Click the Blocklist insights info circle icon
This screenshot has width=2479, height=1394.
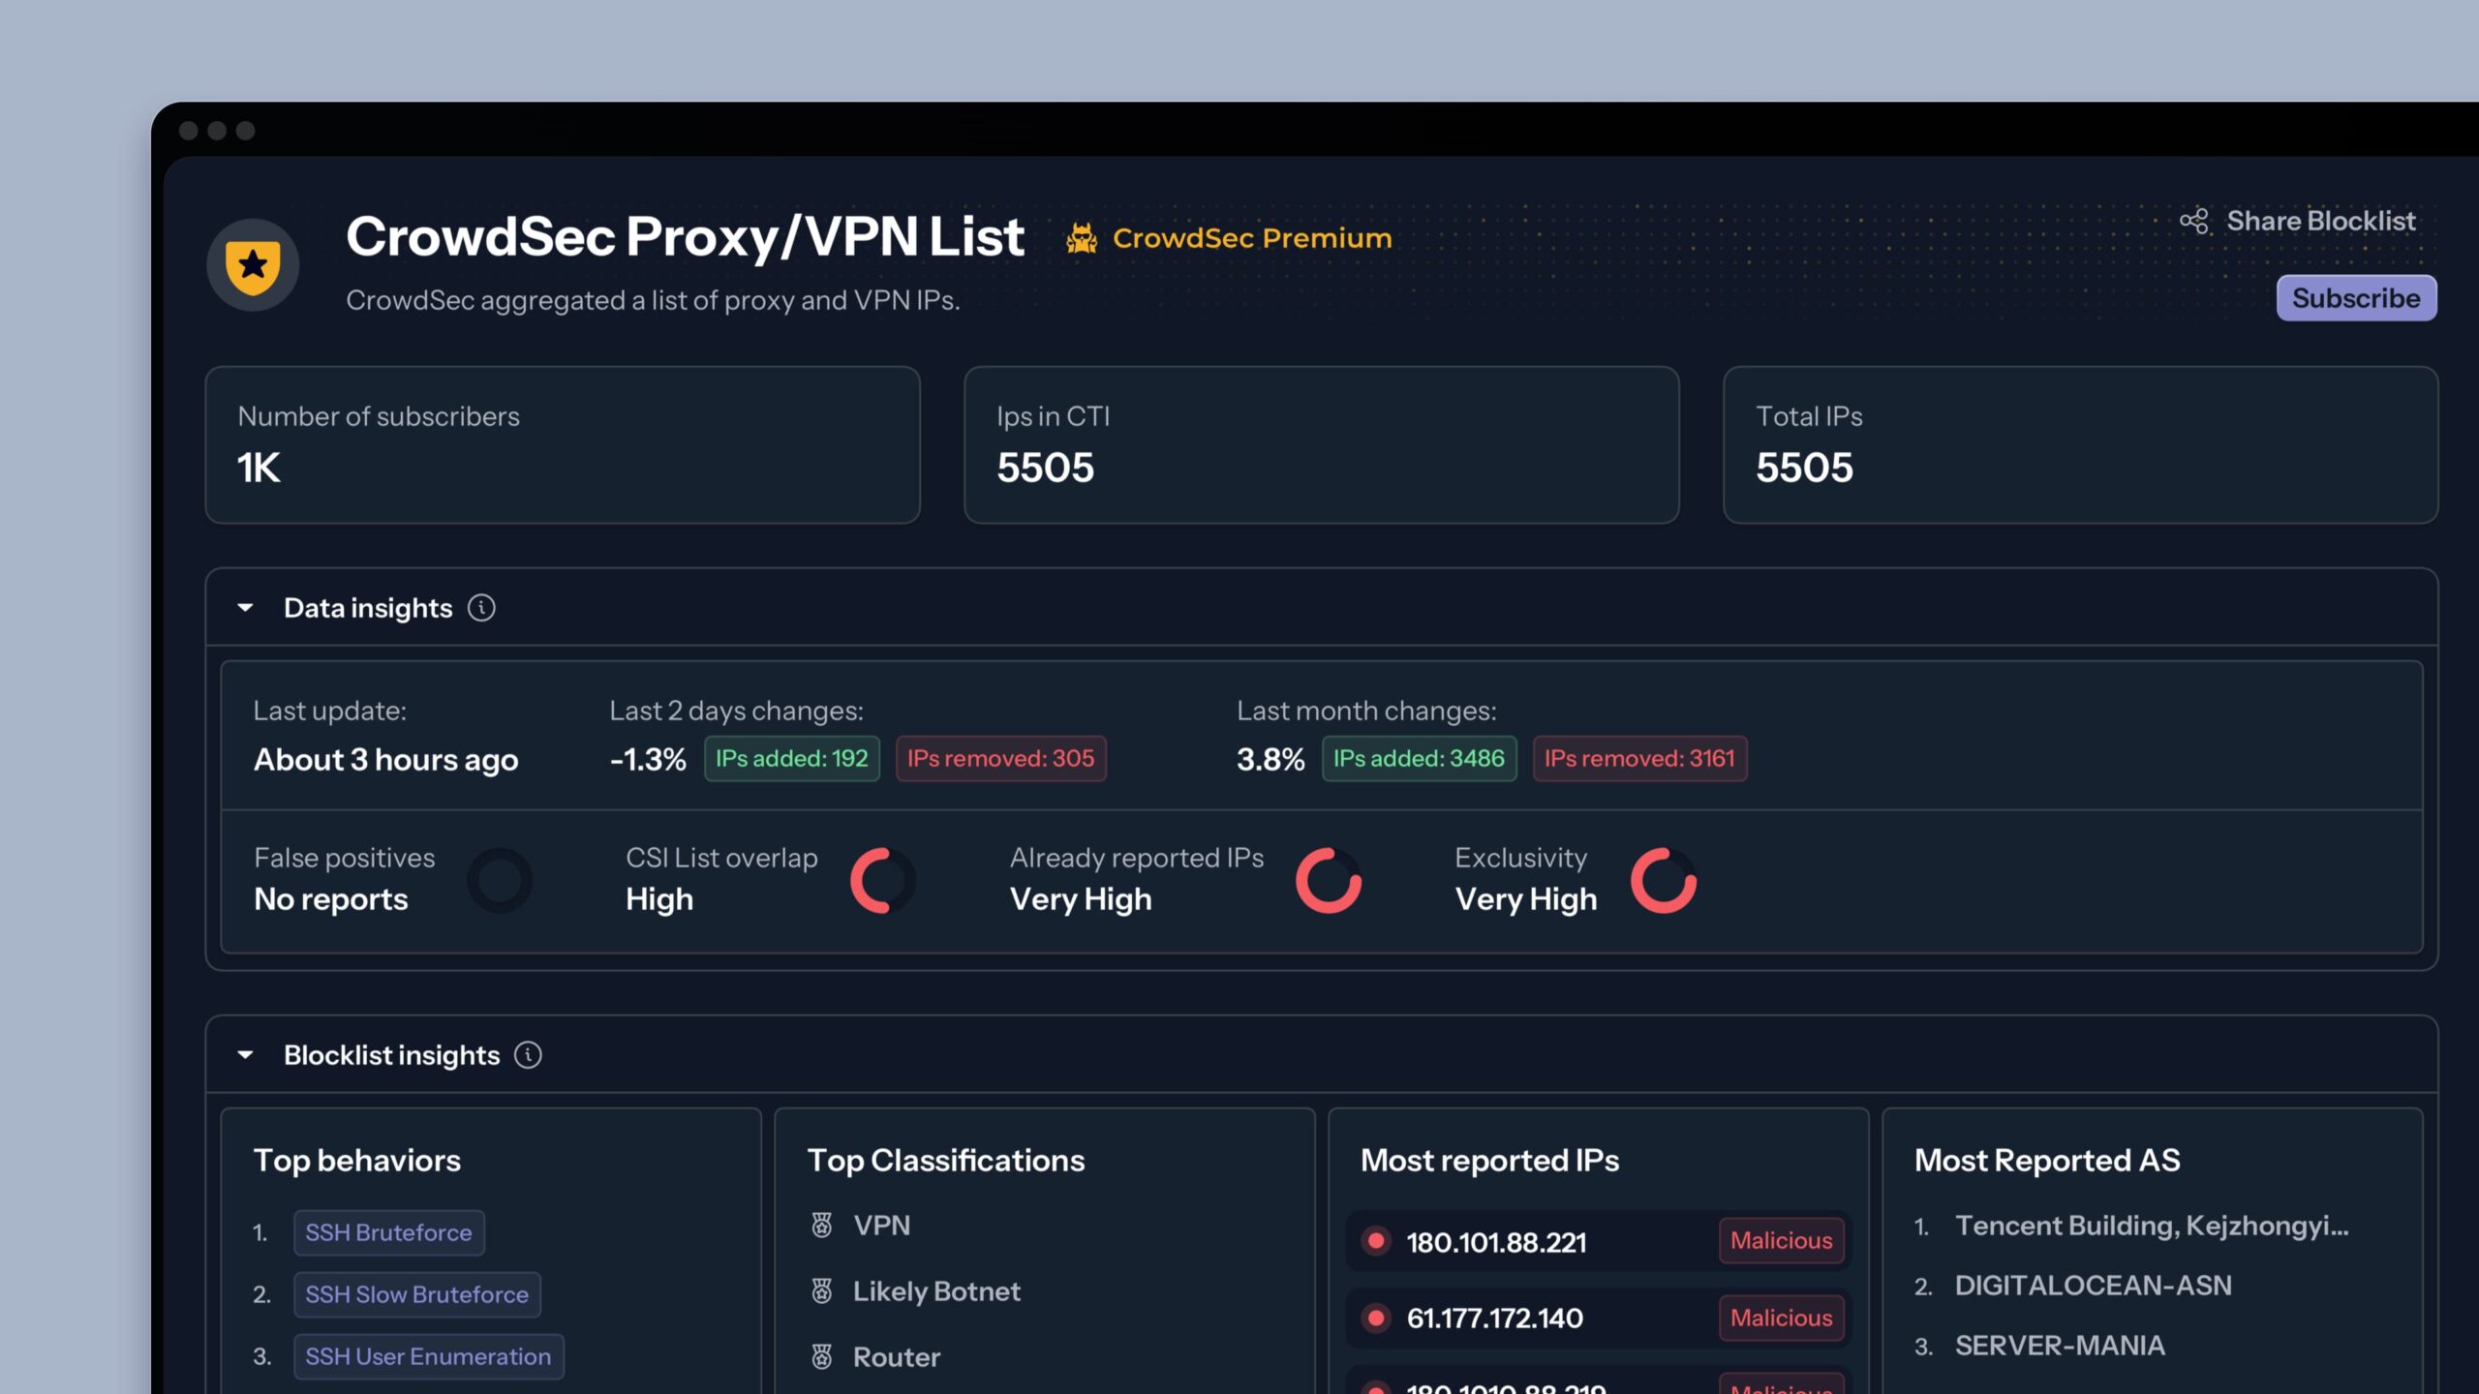[528, 1055]
